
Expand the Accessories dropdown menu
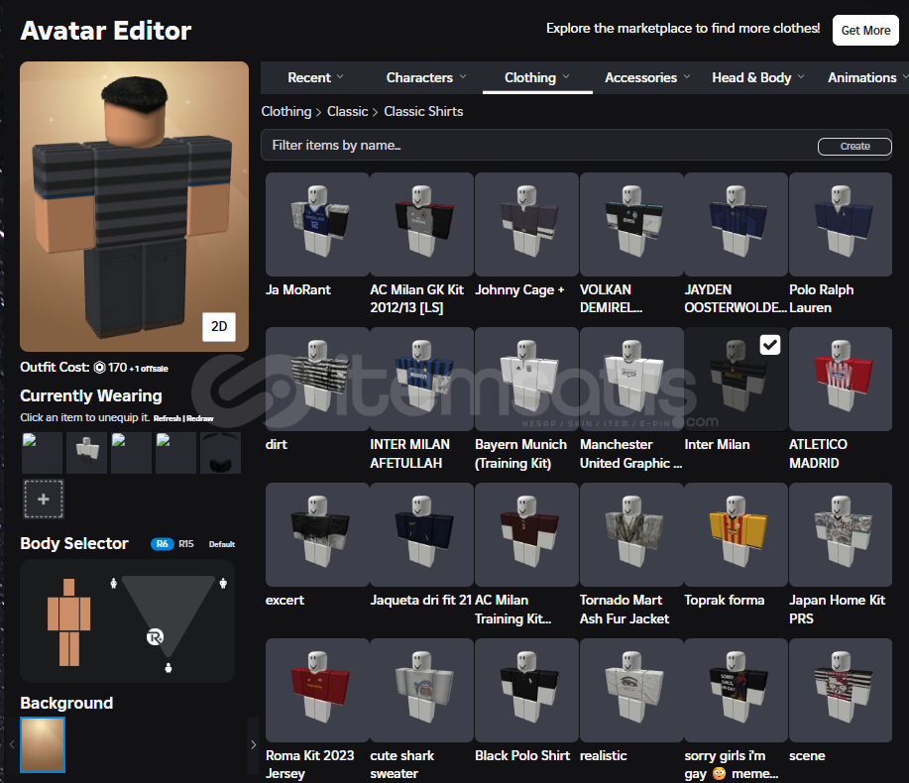point(647,77)
